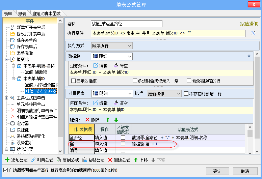Screen dimensions: 262x179
Task: Click 粘贴公式 paste formula
Action: [x=94, y=160]
